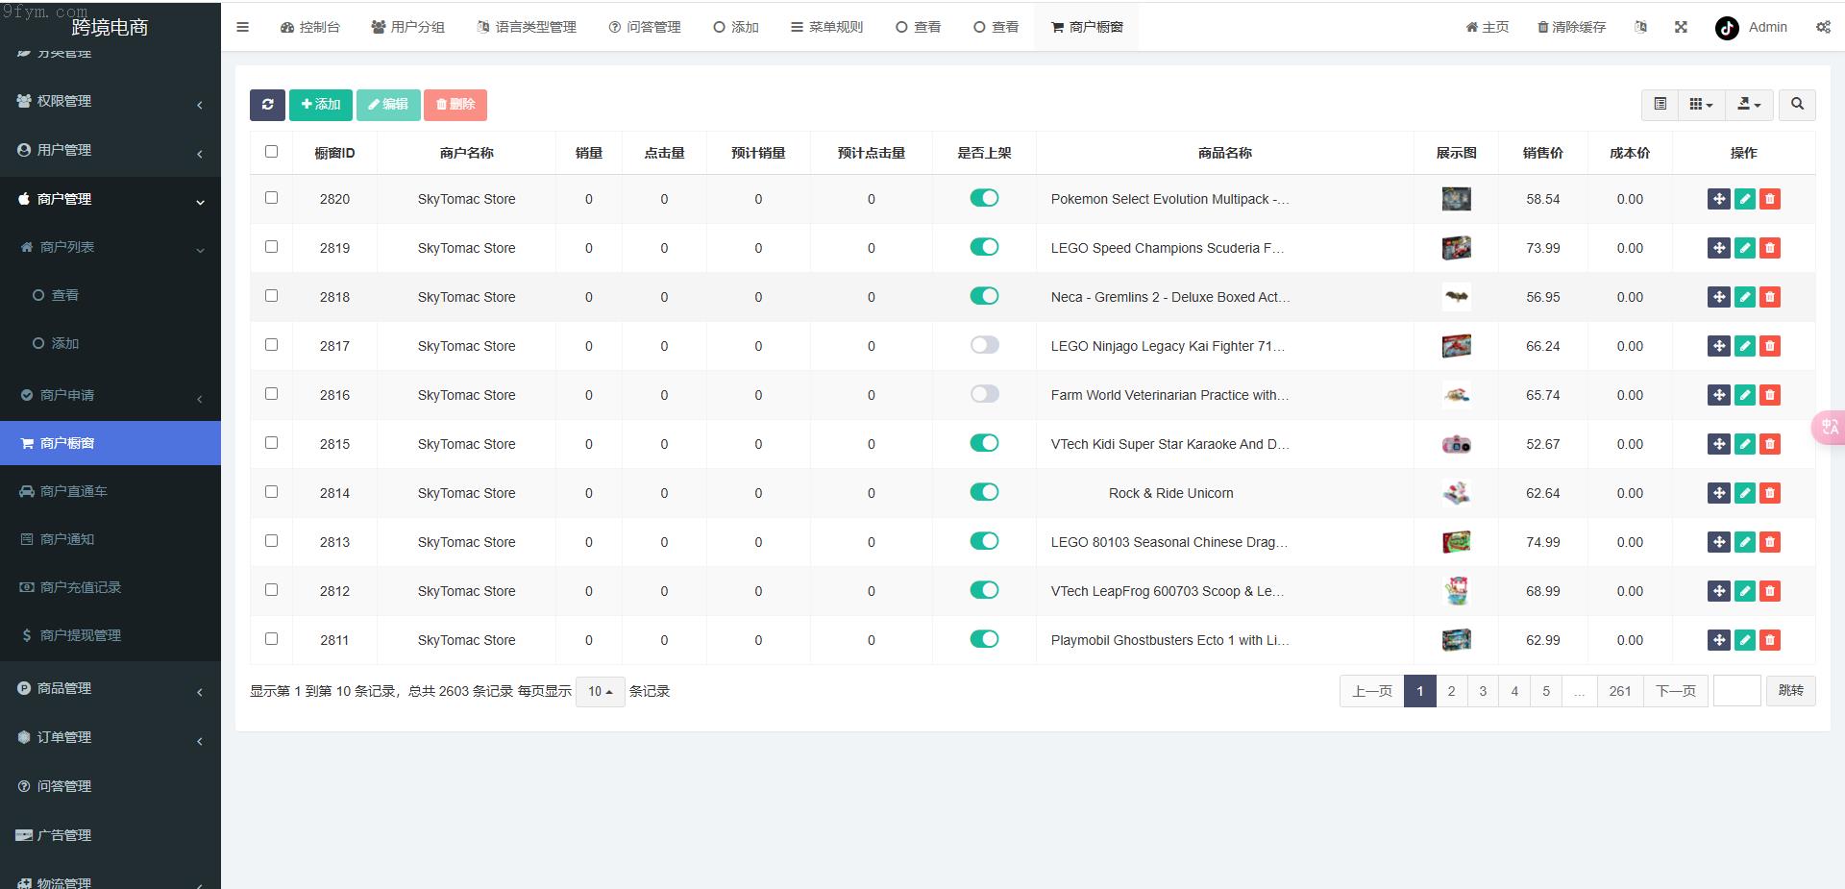Switch to the list view toggle icon
The image size is (1845, 889).
pyautogui.click(x=1660, y=105)
